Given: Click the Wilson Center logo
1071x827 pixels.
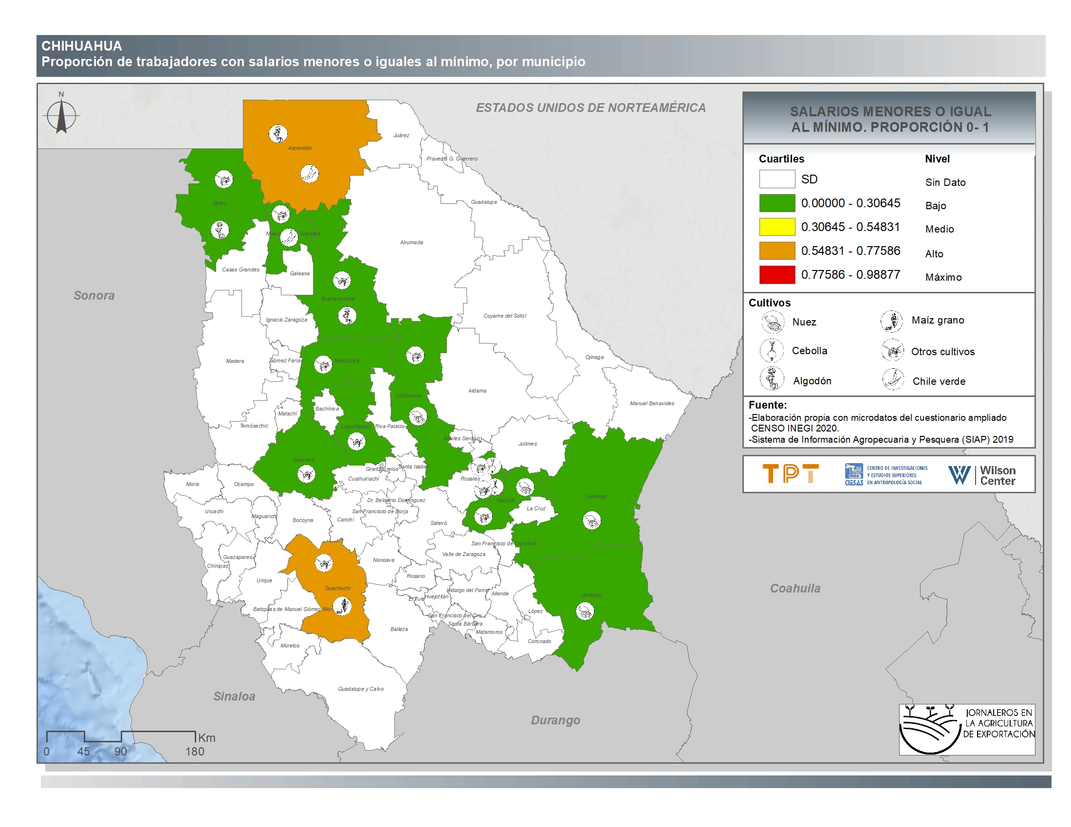Looking at the screenshot, I should tap(981, 475).
